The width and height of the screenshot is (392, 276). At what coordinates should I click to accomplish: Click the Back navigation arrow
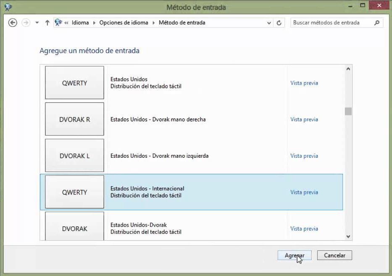pos(13,23)
